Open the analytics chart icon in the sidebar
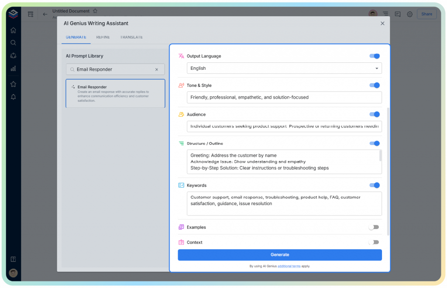Viewport: 447px width, 288px height. [x=13, y=69]
